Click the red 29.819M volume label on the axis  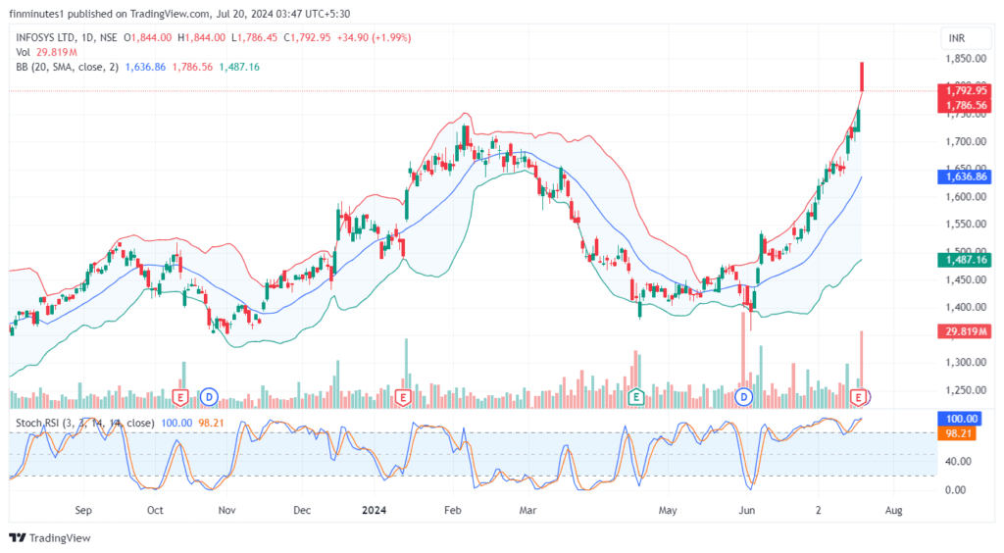click(965, 330)
